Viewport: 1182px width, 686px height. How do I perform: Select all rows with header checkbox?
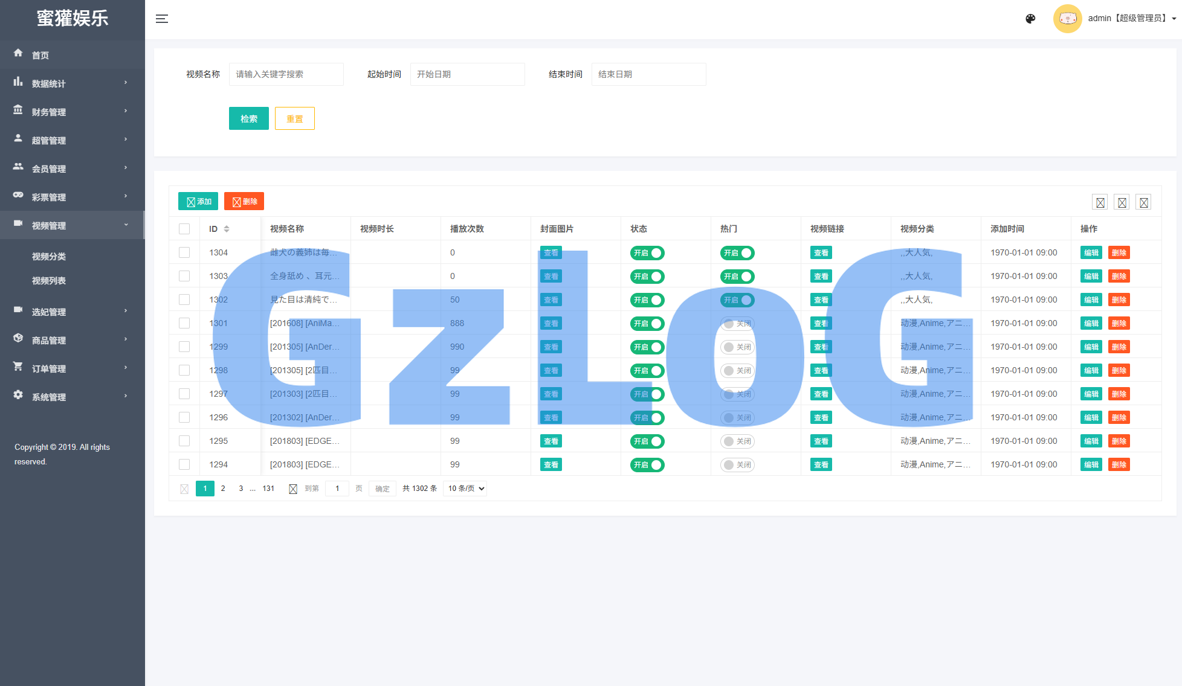184,229
